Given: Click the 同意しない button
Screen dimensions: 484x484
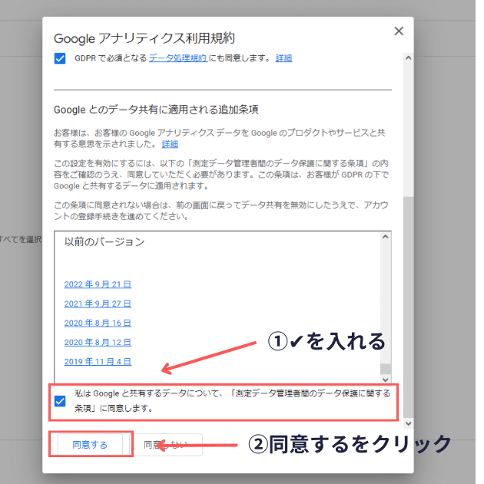Looking at the screenshot, I should point(166,445).
